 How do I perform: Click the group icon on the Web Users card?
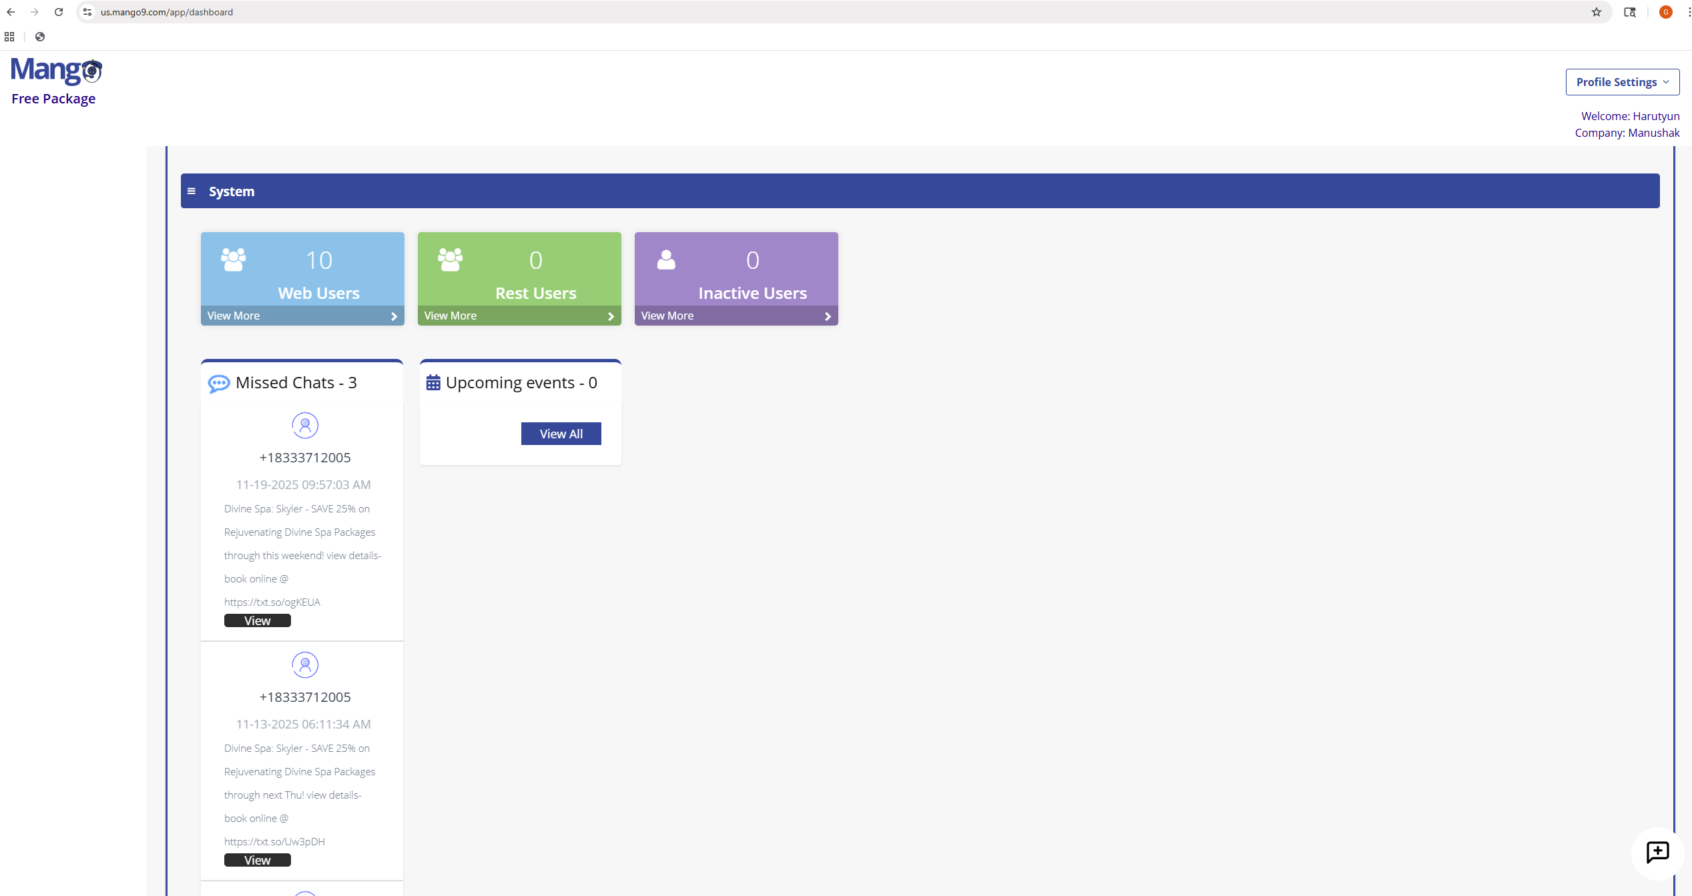point(233,260)
